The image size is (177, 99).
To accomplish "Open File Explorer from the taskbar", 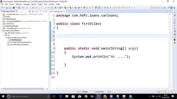I will coord(67,96).
